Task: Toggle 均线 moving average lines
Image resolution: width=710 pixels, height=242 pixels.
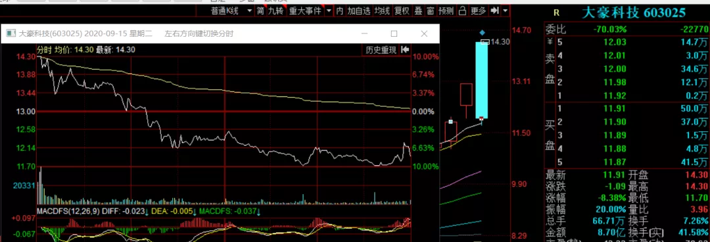Action: (x=382, y=10)
